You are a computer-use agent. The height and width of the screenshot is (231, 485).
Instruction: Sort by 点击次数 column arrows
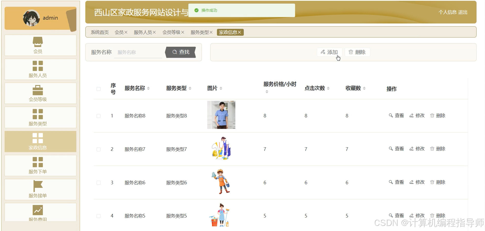pyautogui.click(x=328, y=88)
